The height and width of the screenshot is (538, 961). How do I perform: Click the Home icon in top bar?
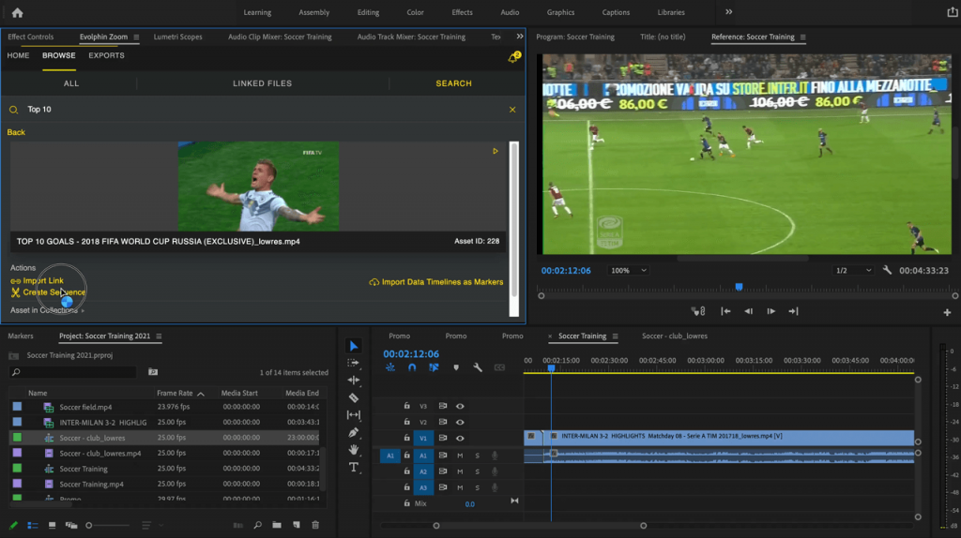tap(17, 12)
